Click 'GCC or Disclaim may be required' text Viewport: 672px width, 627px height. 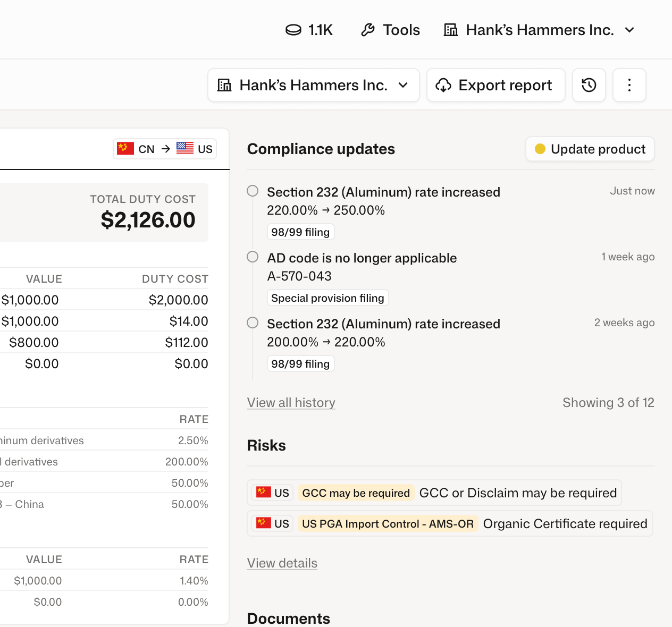[x=518, y=493]
